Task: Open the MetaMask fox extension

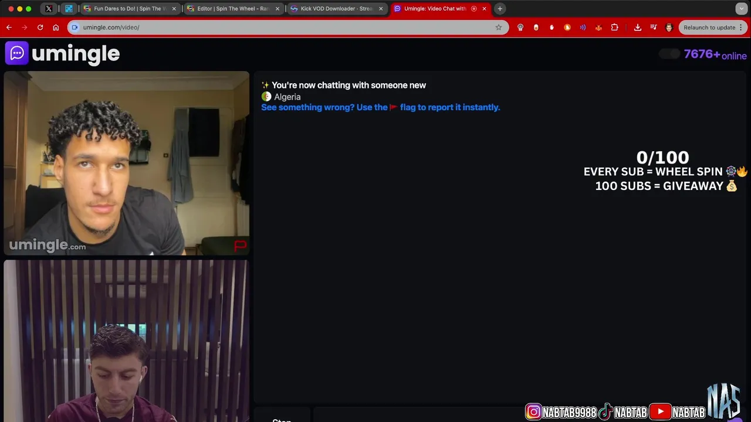Action: pyautogui.click(x=598, y=28)
